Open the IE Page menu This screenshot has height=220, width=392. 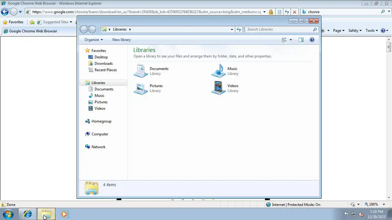point(339,31)
